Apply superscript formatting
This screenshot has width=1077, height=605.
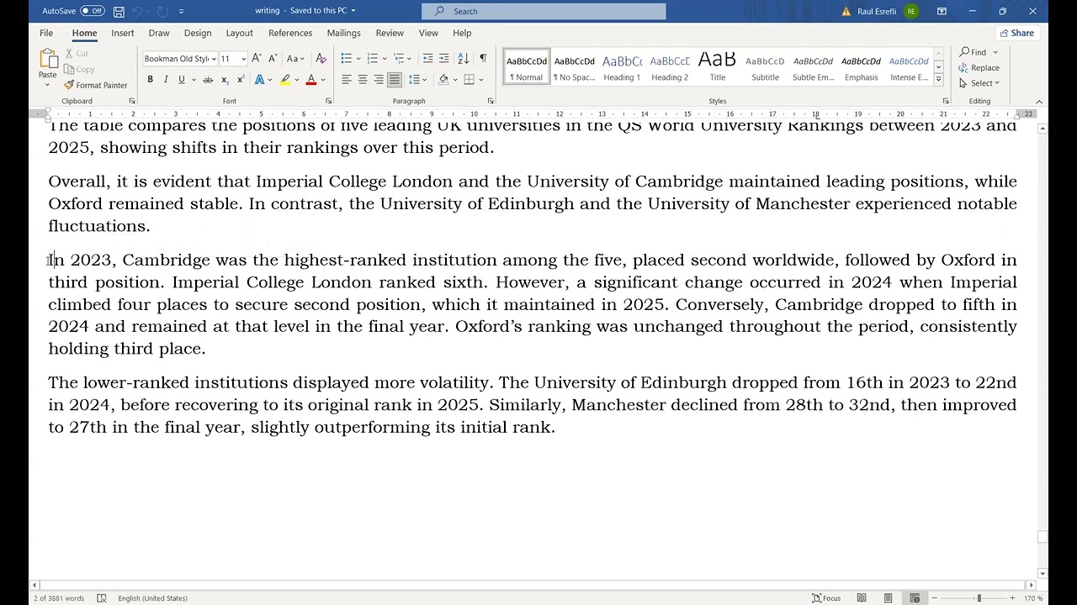(241, 80)
